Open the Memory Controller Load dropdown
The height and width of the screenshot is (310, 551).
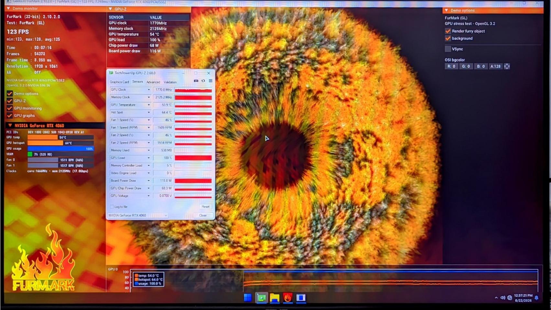[149, 165]
